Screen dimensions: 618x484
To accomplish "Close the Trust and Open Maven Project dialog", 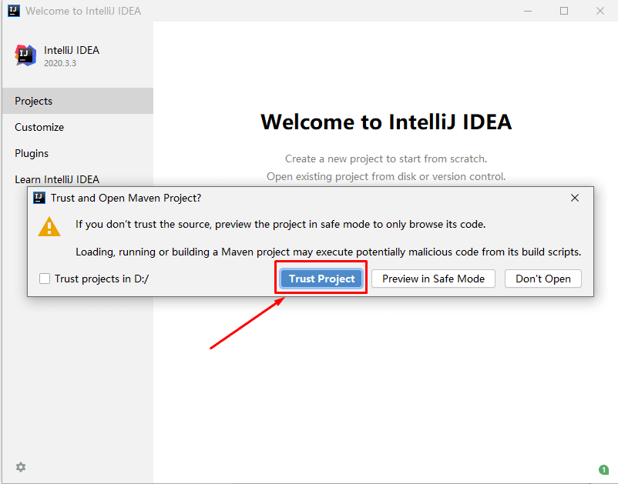I will pyautogui.click(x=575, y=198).
